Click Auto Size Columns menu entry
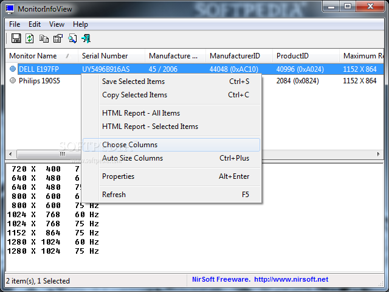389x292 pixels. click(171, 158)
